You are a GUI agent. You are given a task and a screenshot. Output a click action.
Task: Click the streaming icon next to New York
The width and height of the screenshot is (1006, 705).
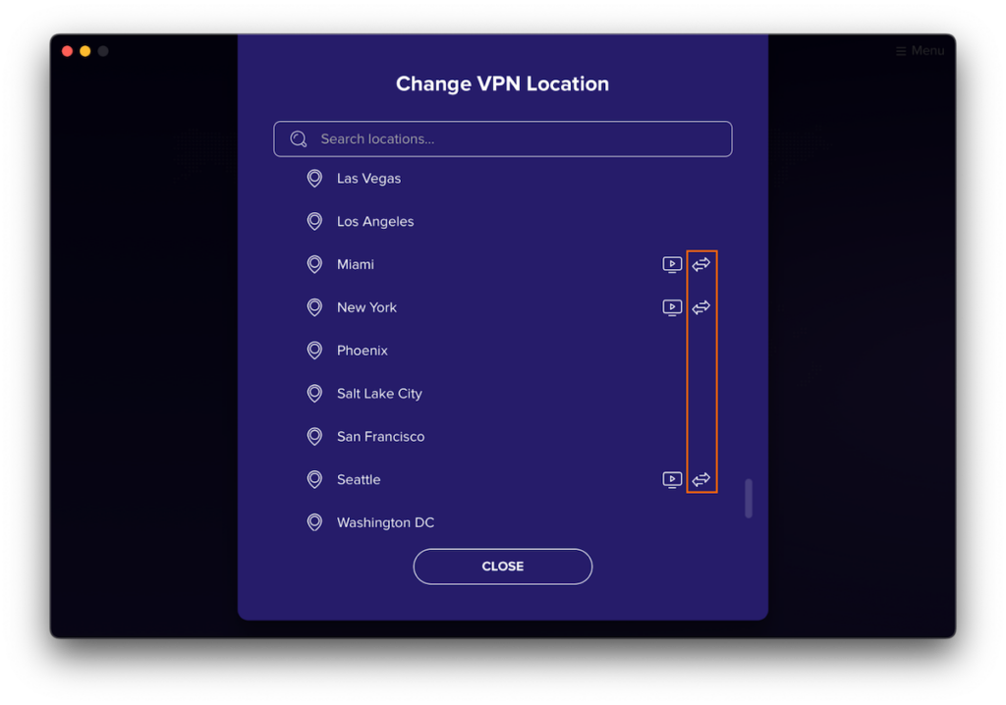pos(672,307)
